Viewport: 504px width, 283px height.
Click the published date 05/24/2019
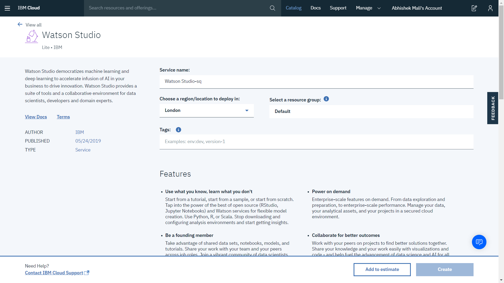[x=88, y=141]
